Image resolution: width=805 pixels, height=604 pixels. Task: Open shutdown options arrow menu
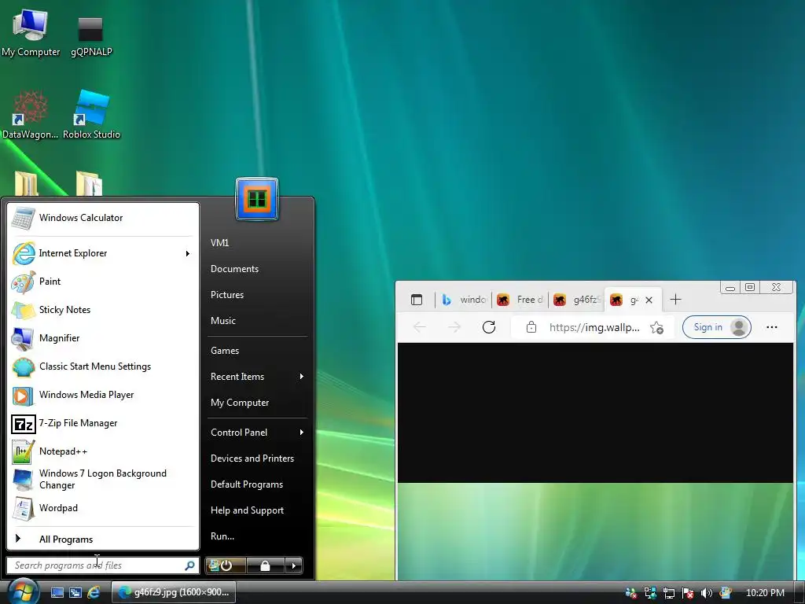[294, 565]
